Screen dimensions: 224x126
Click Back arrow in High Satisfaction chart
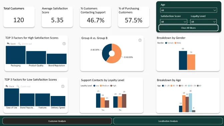tap(8, 44)
